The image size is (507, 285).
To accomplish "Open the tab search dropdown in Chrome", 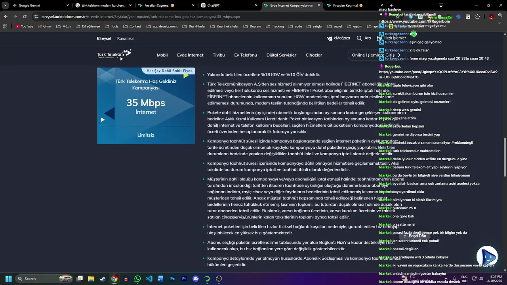I will [x=5, y=6].
